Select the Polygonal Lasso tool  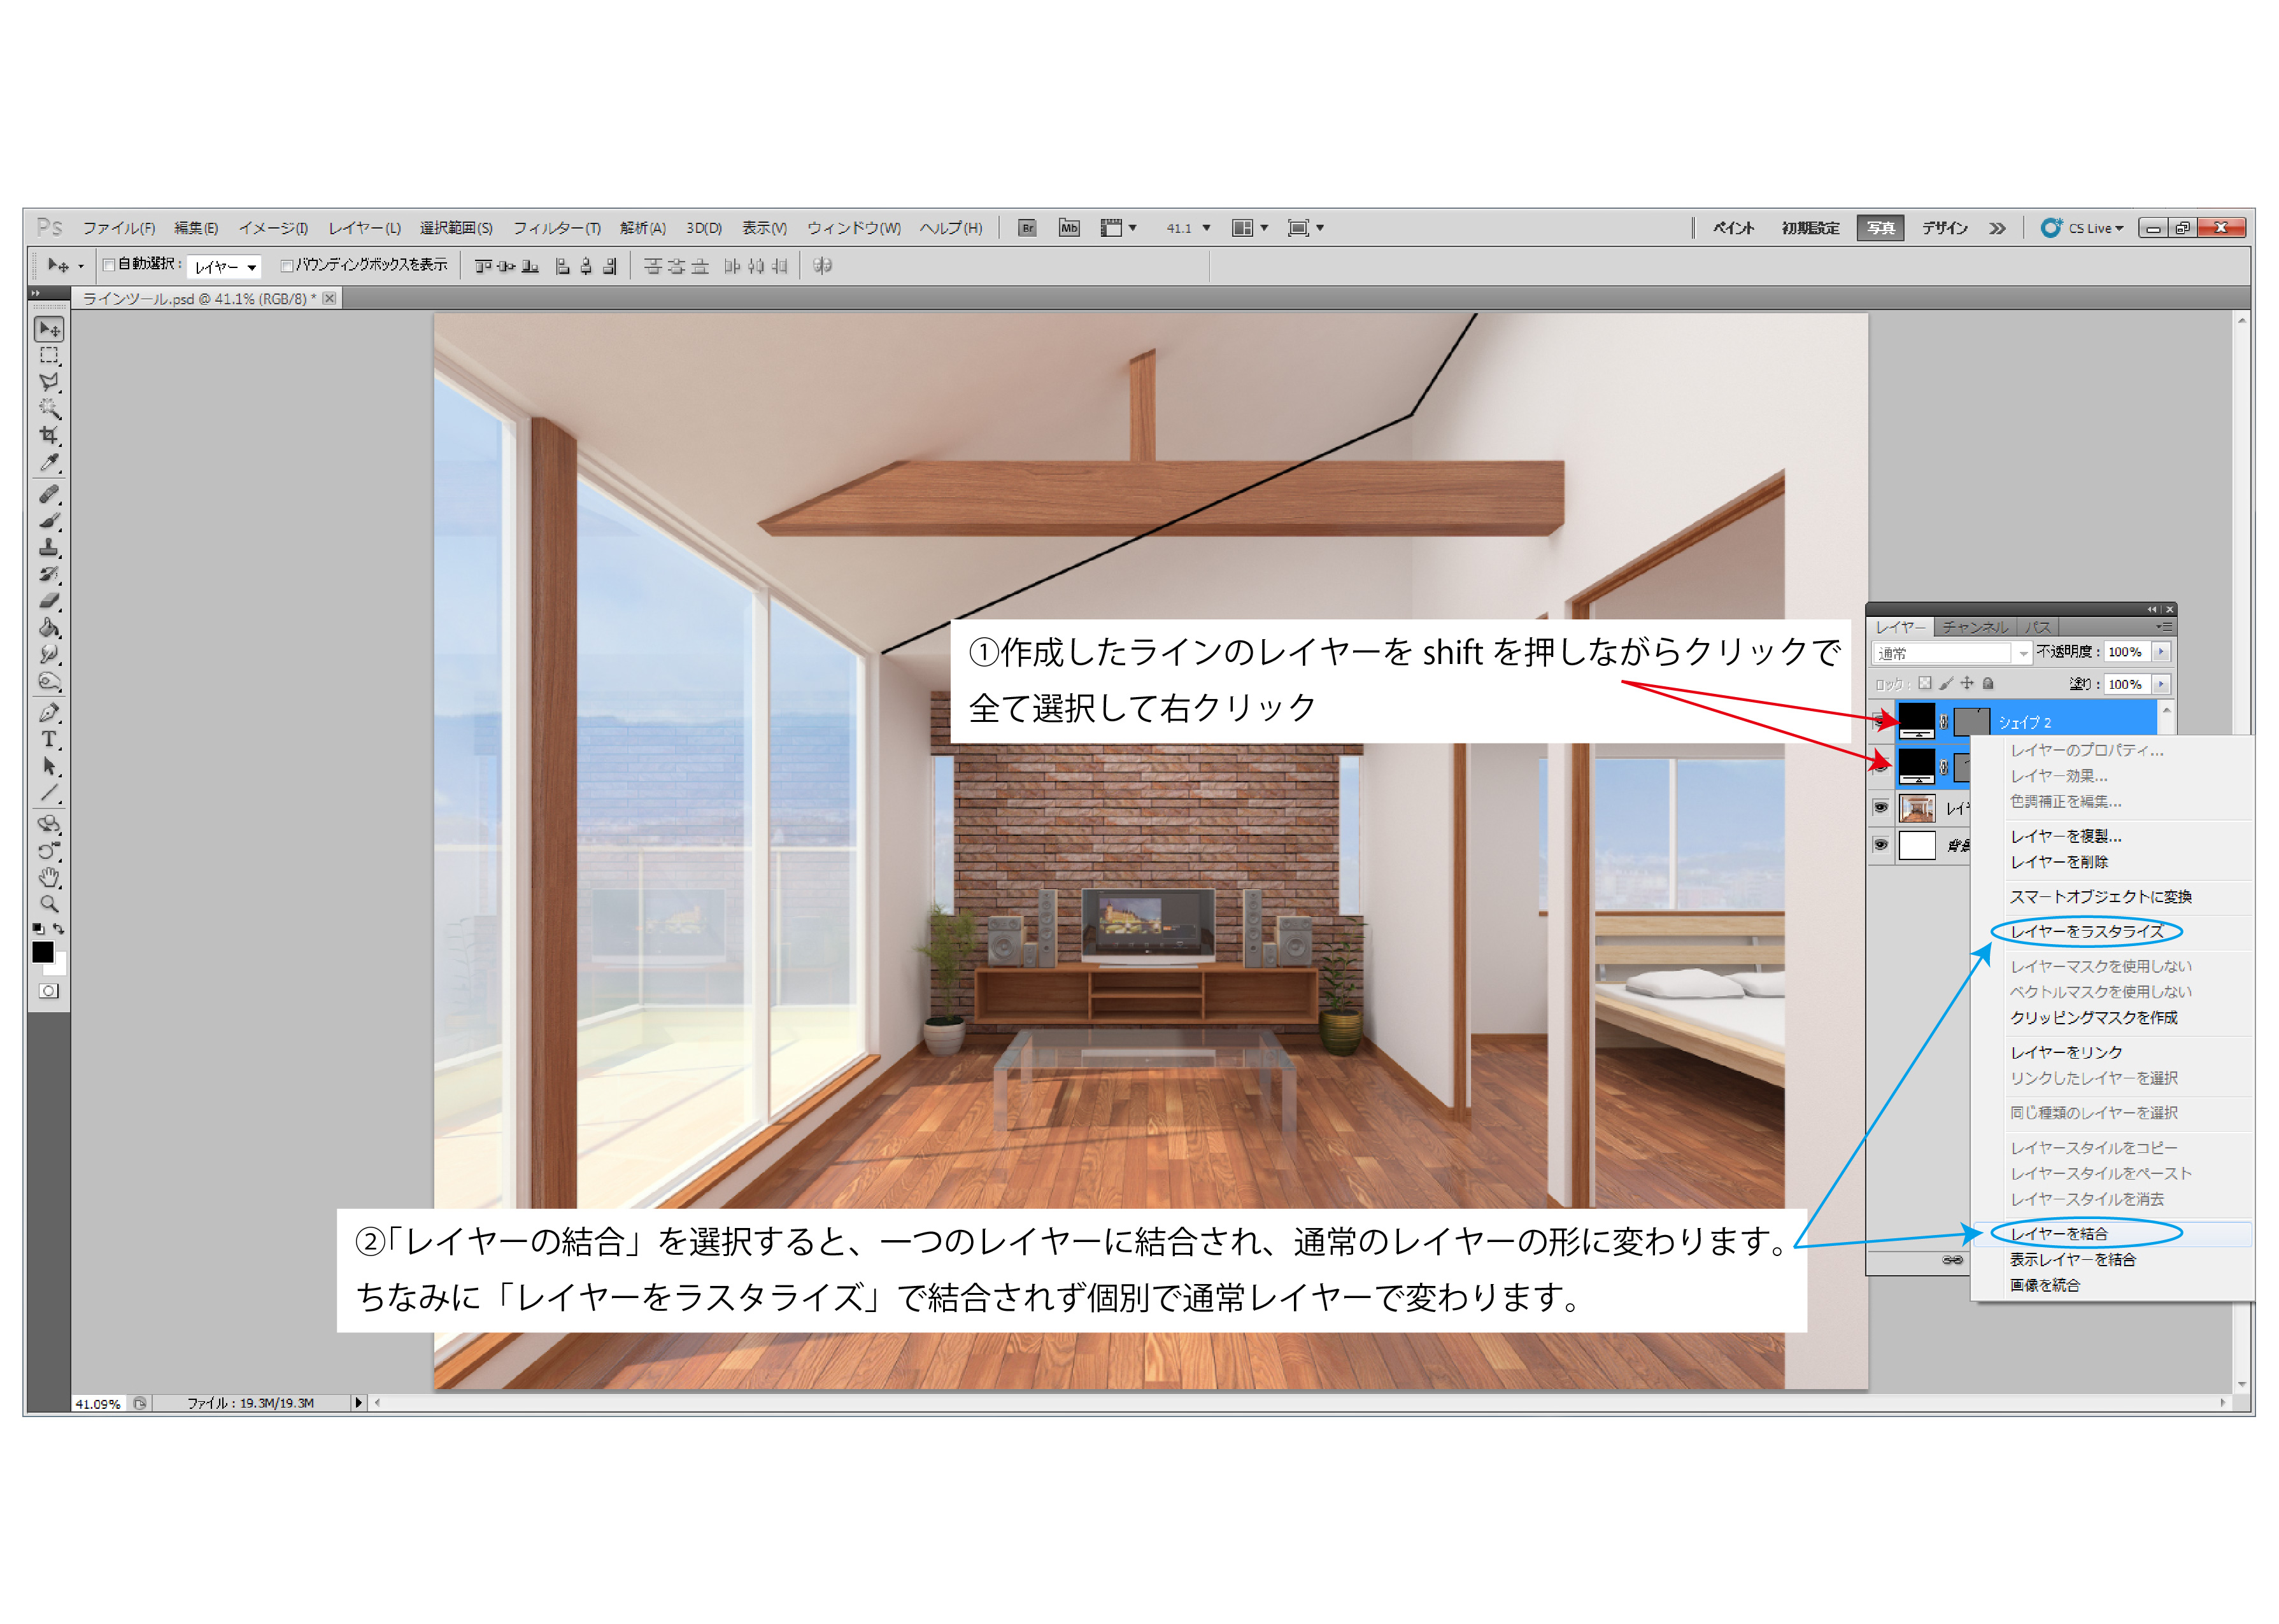pos(48,382)
